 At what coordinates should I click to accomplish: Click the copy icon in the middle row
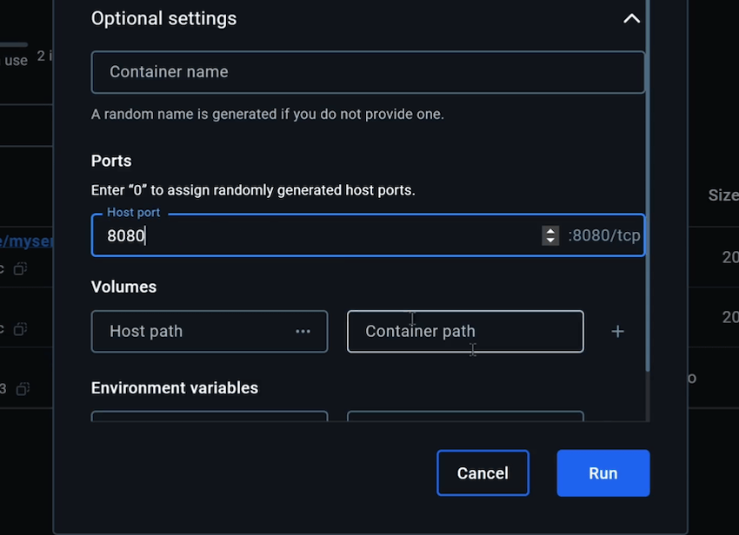(x=20, y=329)
